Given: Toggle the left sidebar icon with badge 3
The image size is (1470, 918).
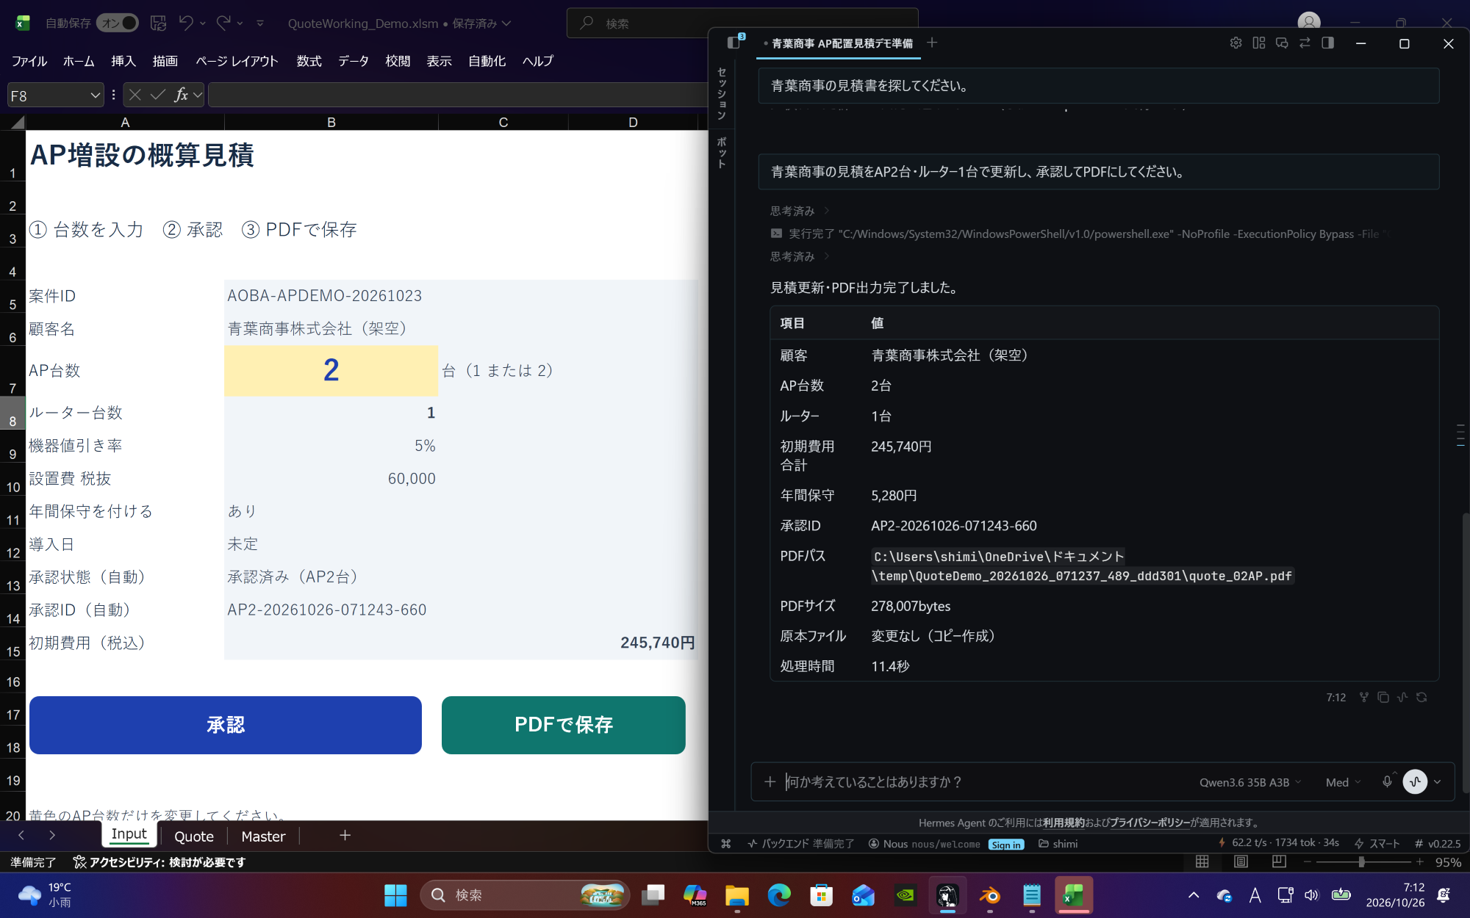Looking at the screenshot, I should pos(734,43).
